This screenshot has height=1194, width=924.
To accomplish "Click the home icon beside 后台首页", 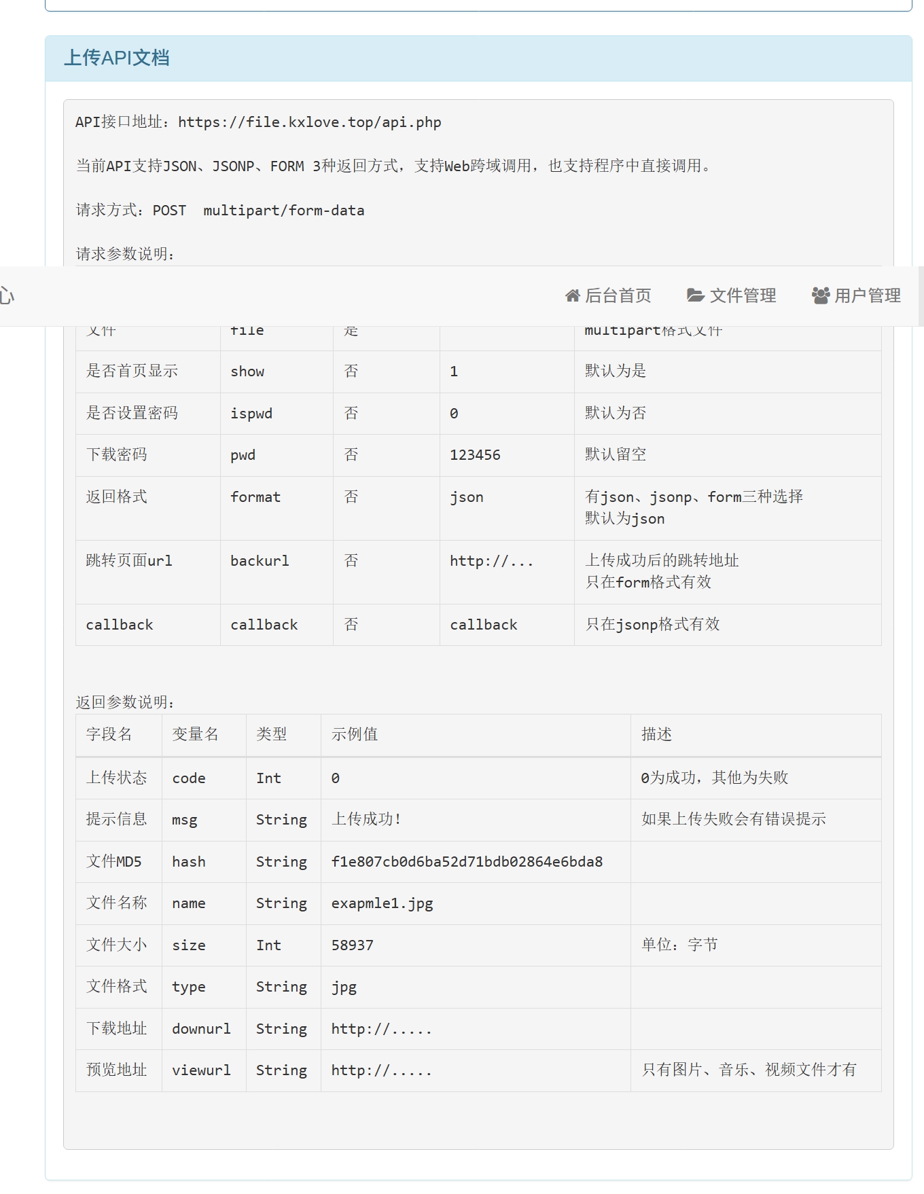I will 572,296.
